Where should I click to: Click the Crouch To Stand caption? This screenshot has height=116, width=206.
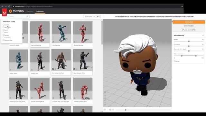coord(14,45)
